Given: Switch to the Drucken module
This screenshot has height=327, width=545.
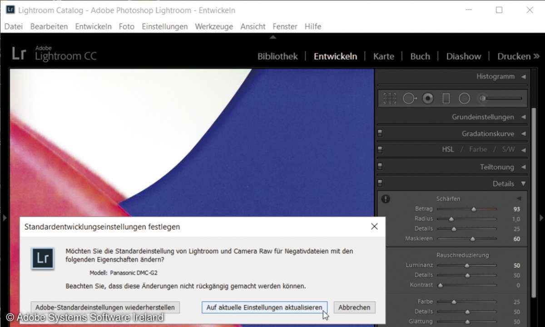Looking at the screenshot, I should pos(514,56).
